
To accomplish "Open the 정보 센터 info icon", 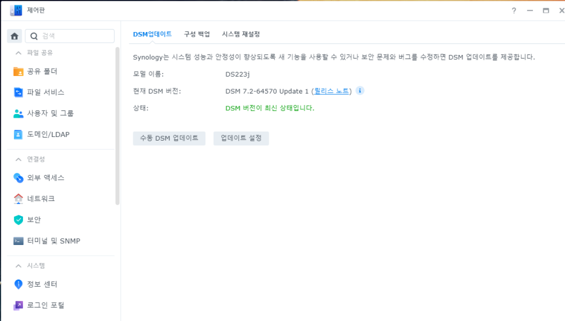I will (x=18, y=284).
